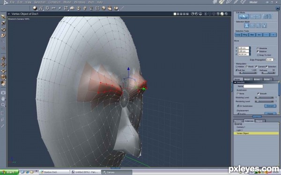Viewport: 281px width, 175px height.
Task: Select the Absolute radio button
Action: pos(258,49)
